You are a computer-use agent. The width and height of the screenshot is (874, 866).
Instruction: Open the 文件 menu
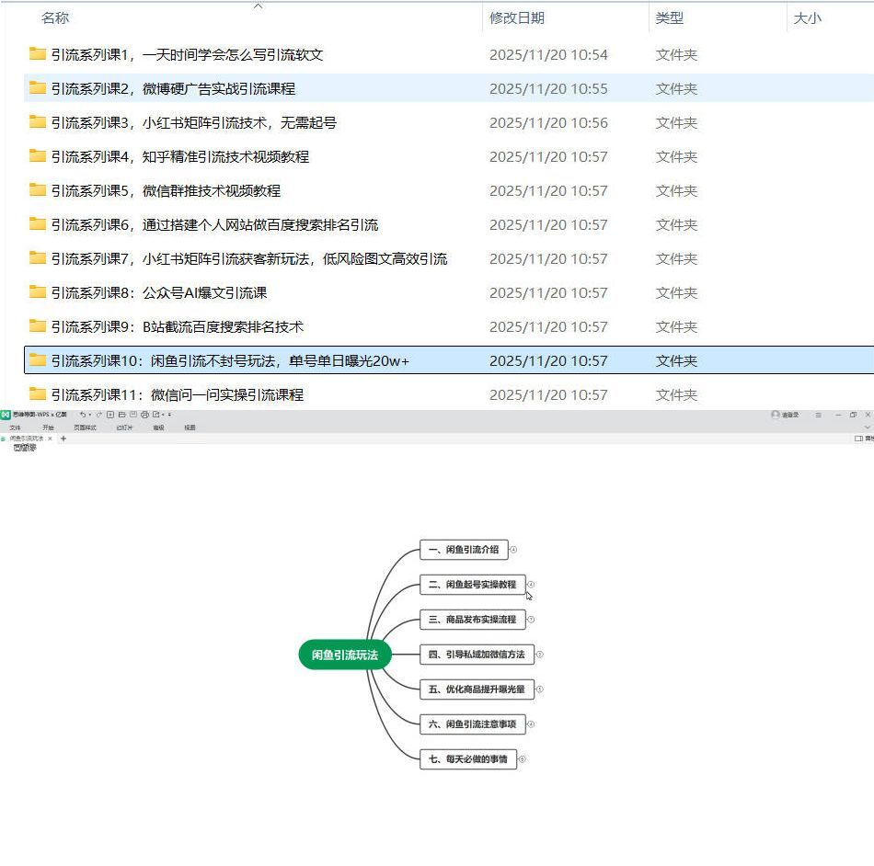[x=13, y=427]
